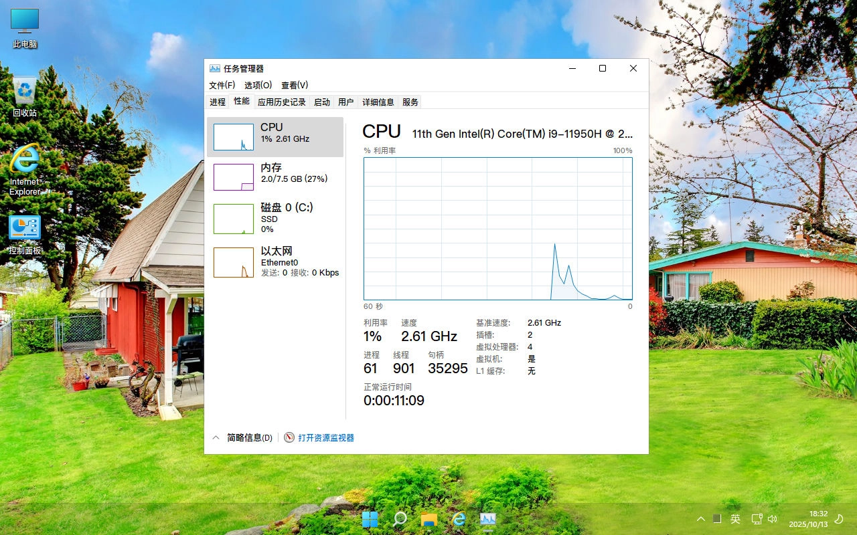Click the volume icon in system tray
Image resolution: width=857 pixels, height=535 pixels.
point(773,518)
